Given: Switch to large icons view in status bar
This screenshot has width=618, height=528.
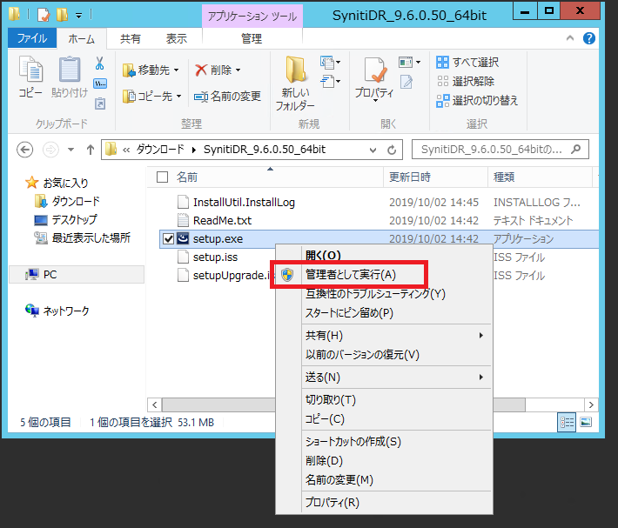Looking at the screenshot, I should click(586, 422).
